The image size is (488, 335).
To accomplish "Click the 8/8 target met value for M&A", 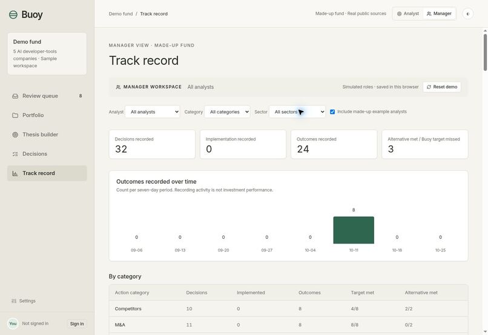I will (x=354, y=325).
